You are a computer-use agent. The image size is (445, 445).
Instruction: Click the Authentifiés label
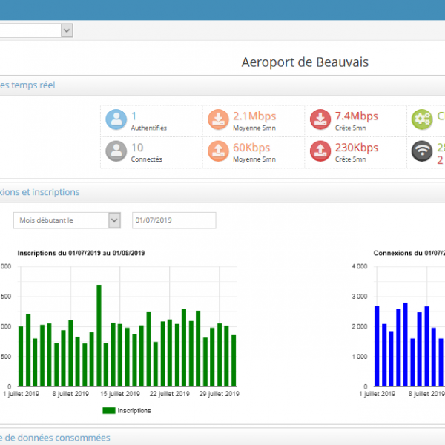pos(149,128)
